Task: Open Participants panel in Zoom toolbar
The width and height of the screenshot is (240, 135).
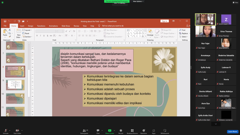Action: [x=84, y=131]
